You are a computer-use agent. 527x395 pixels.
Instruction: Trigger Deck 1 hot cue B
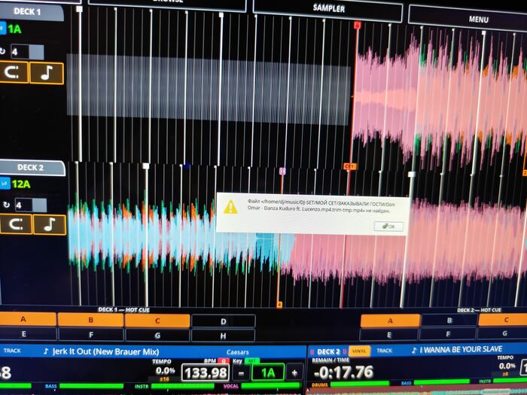click(x=90, y=320)
